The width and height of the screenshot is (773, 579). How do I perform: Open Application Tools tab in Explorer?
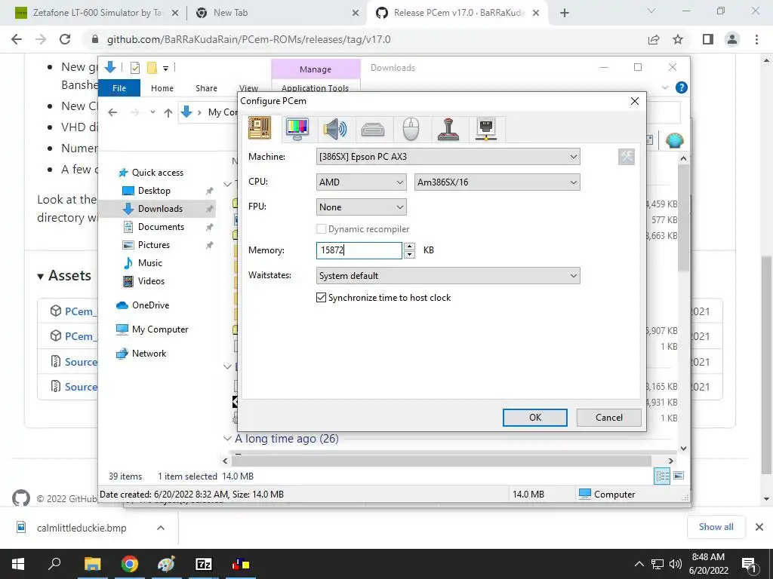pyautogui.click(x=315, y=88)
